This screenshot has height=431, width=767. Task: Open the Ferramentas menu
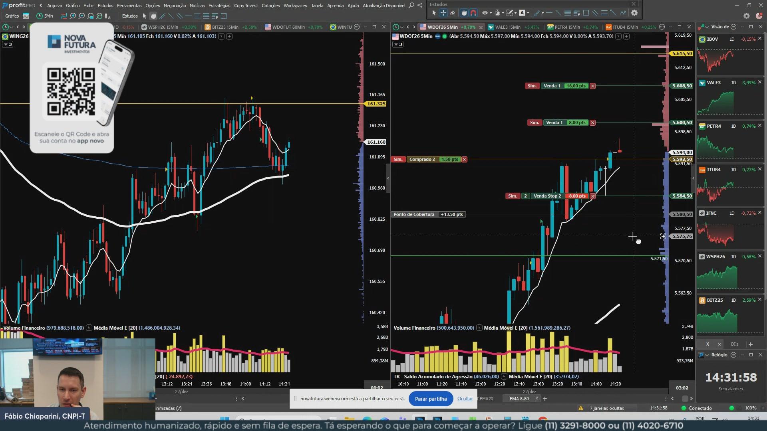[x=129, y=6]
